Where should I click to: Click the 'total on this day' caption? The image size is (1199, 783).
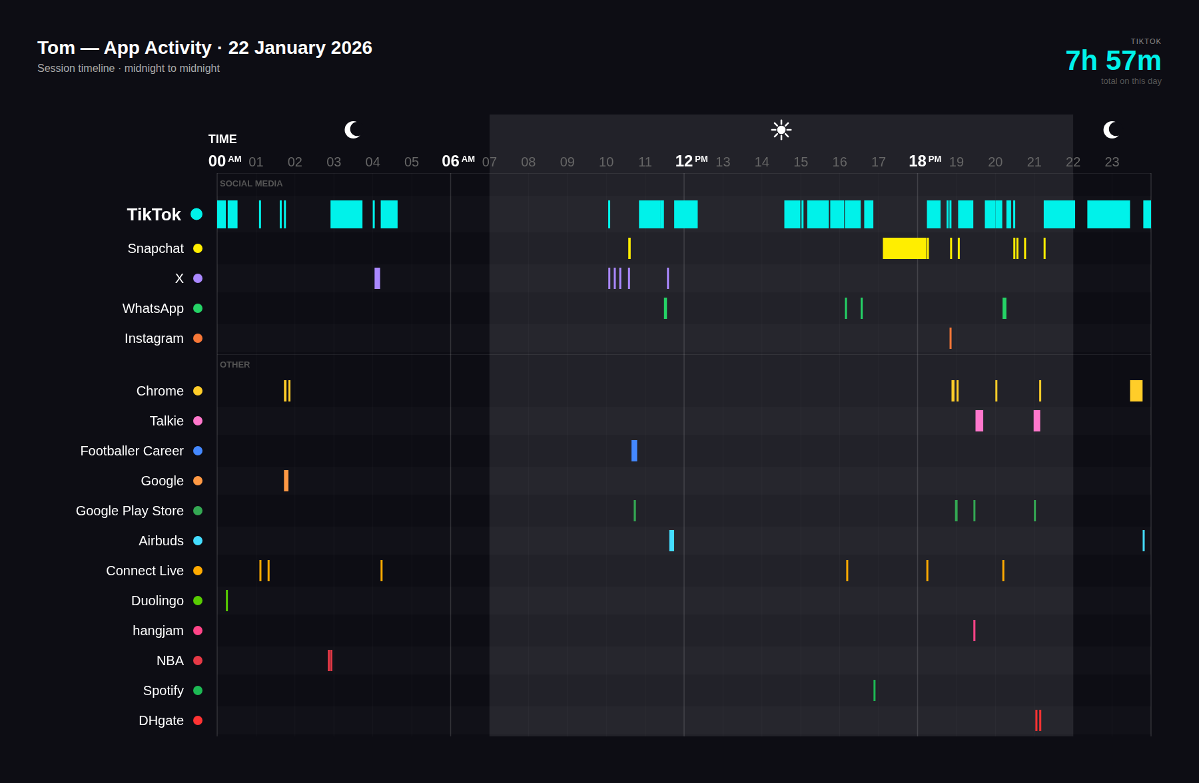point(1131,81)
